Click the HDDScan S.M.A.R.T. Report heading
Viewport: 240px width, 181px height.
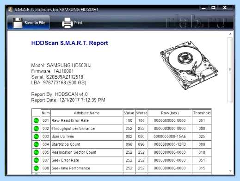tap(69, 43)
